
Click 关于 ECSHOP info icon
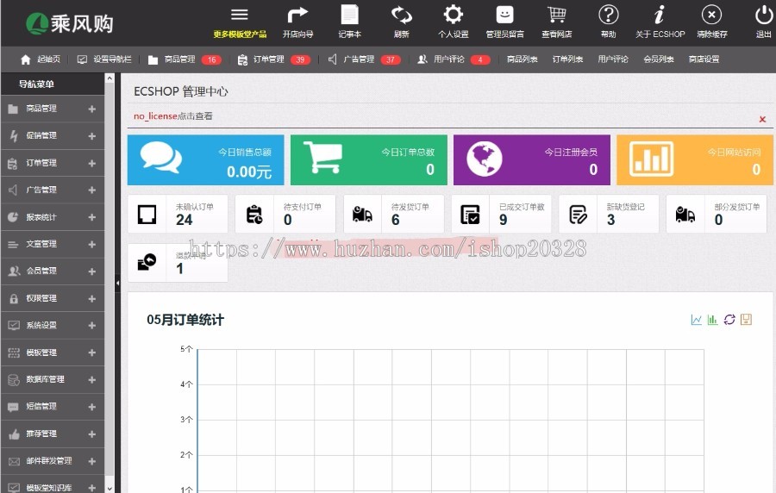point(660,15)
